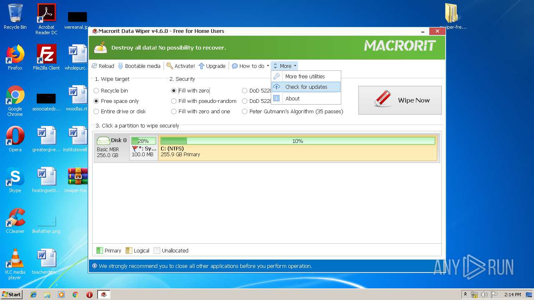Screen dimensions: 534x300
Task: Open Google Chrome desktop shortcut
Action: [x=15, y=101]
